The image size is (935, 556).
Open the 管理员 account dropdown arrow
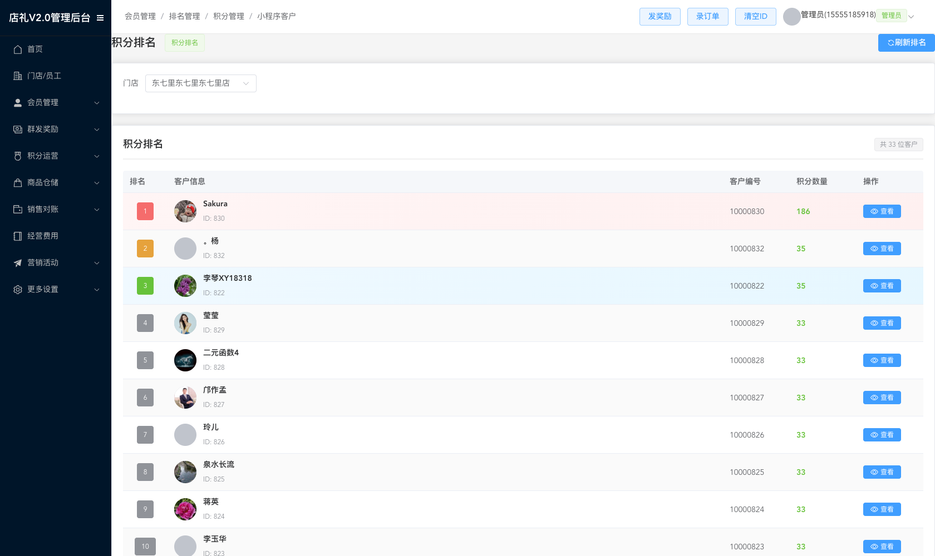(911, 17)
